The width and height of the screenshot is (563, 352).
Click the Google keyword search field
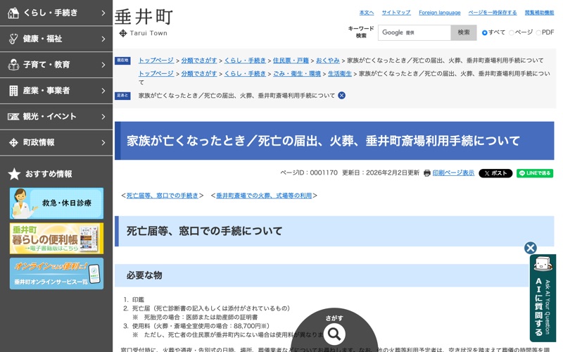click(x=415, y=32)
